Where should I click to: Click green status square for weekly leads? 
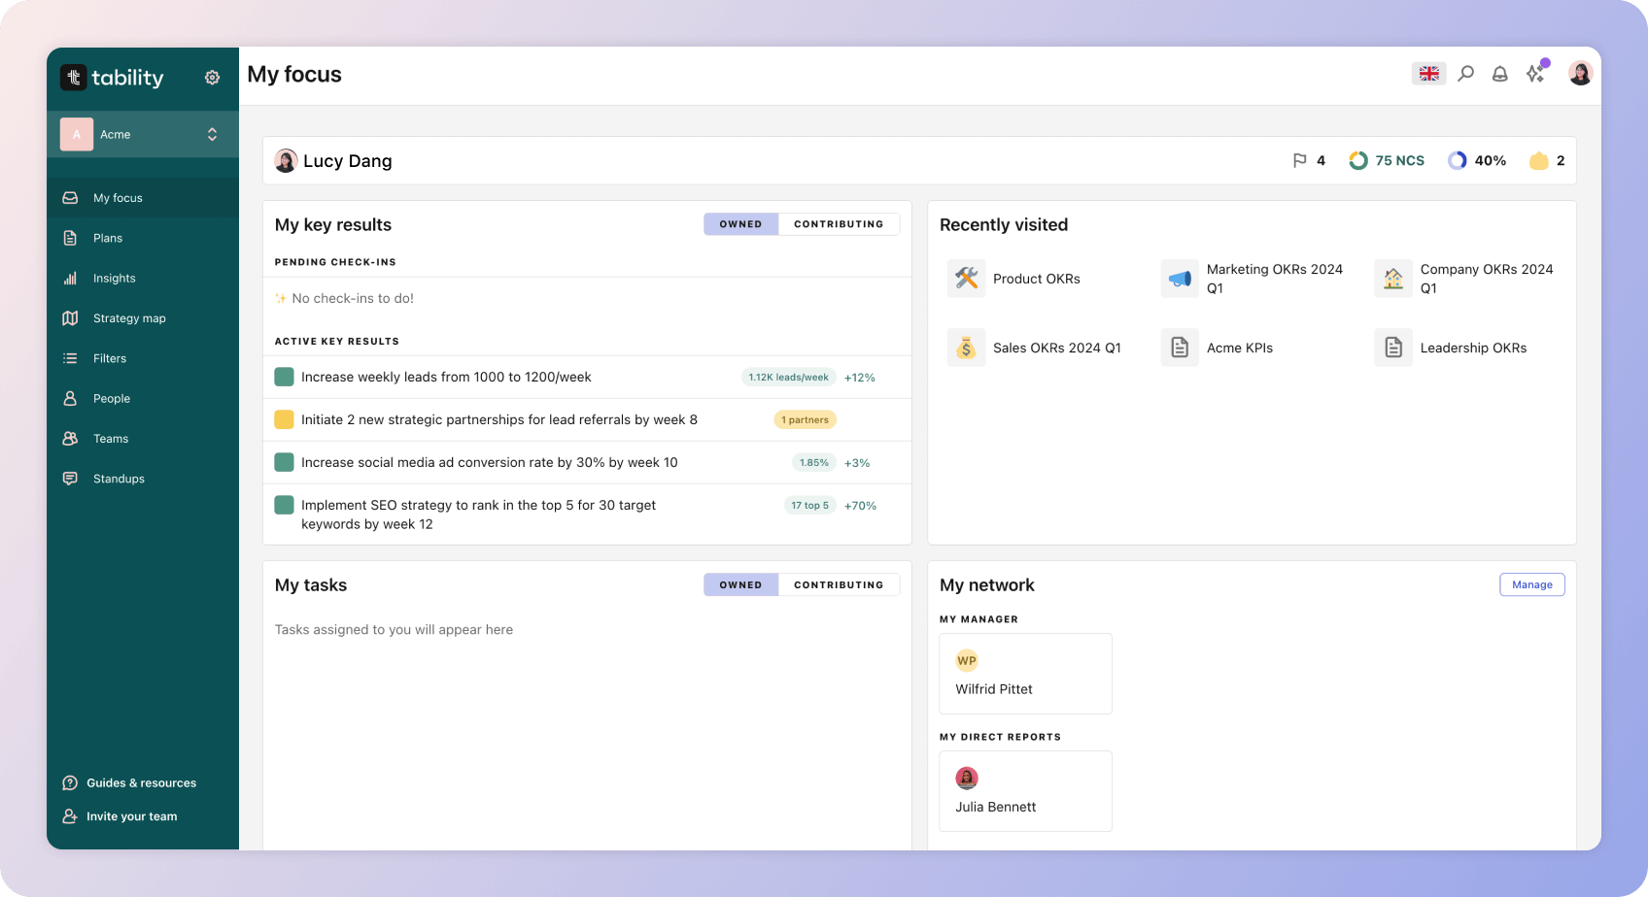pyautogui.click(x=285, y=377)
